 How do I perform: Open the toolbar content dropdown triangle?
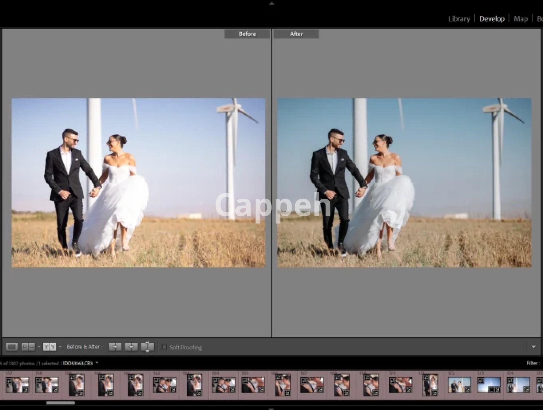pos(533,347)
